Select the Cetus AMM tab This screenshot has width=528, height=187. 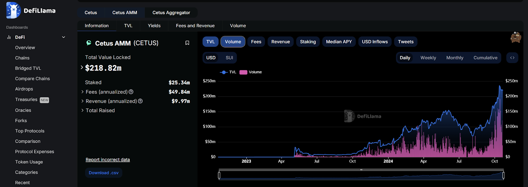click(125, 13)
